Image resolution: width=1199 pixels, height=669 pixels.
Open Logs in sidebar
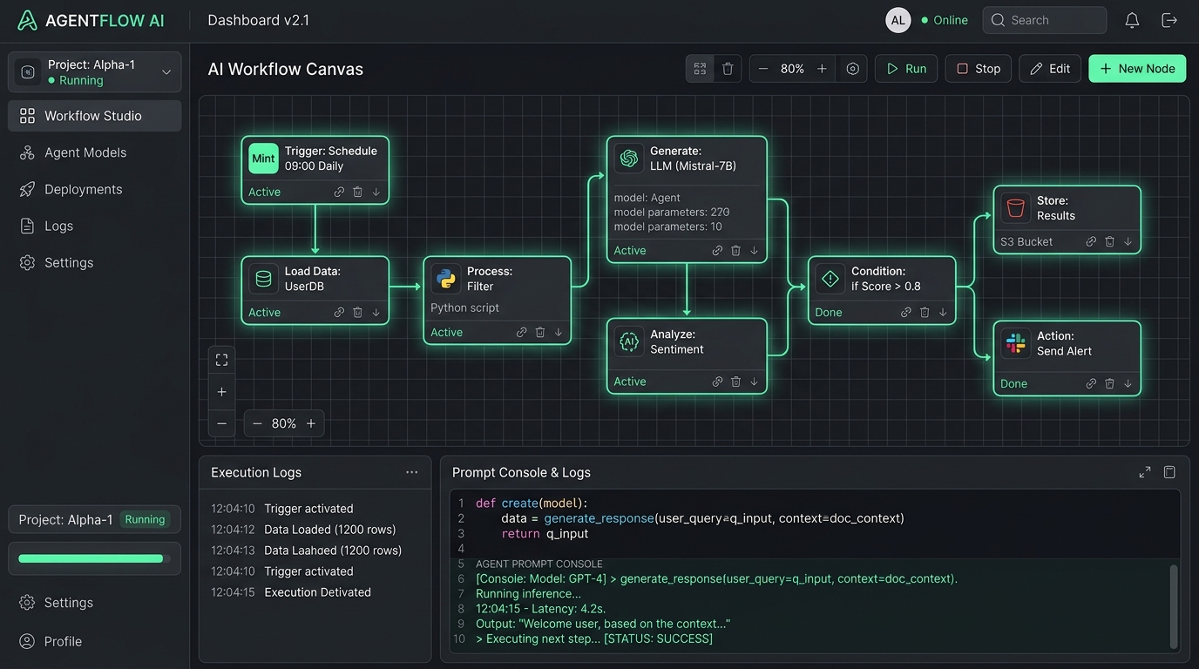tap(95, 226)
